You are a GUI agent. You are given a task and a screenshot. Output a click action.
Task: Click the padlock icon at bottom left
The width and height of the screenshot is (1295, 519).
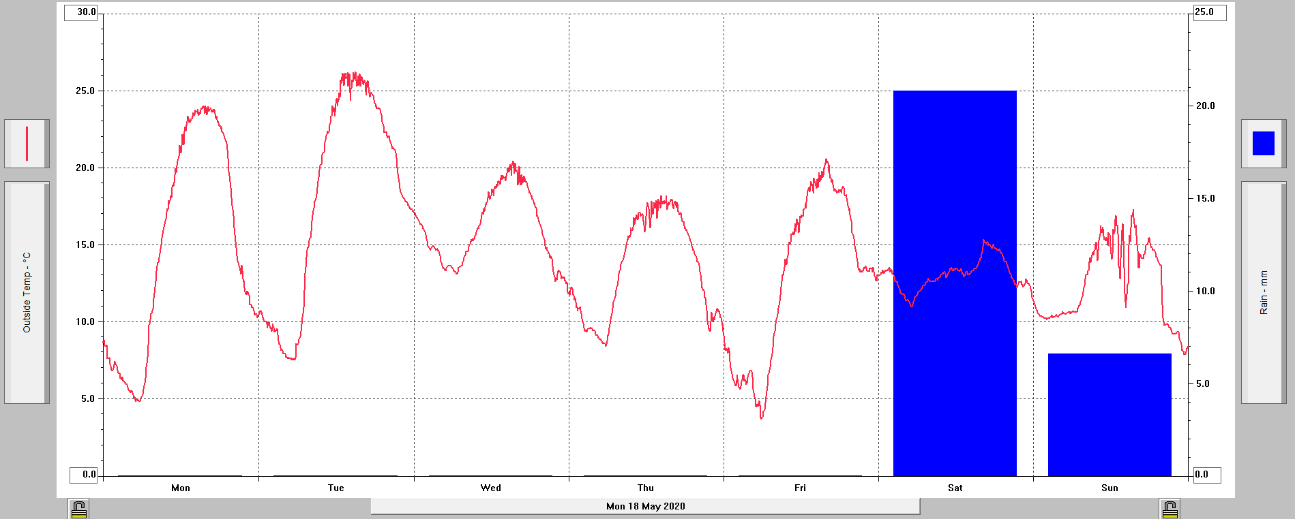[x=79, y=509]
